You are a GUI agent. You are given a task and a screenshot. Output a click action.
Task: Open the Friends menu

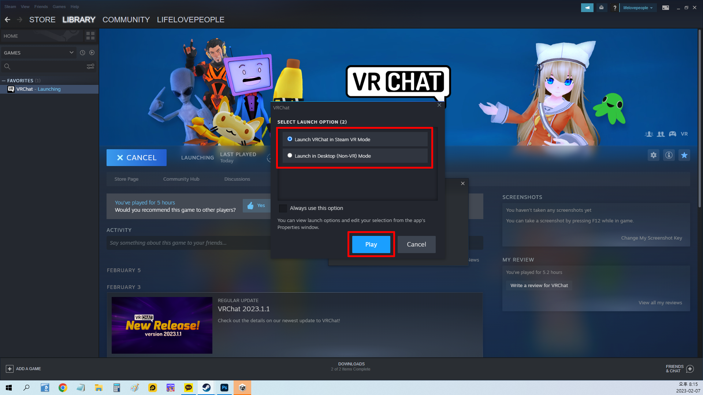(x=41, y=7)
